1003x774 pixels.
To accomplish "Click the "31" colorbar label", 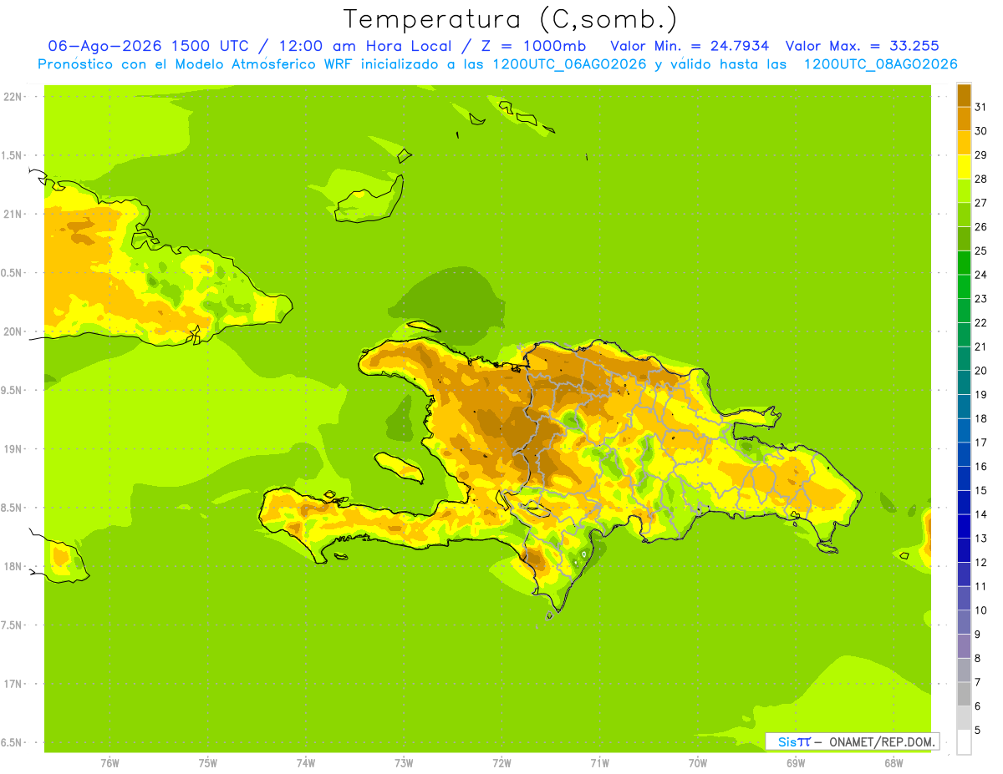I will 980,107.
